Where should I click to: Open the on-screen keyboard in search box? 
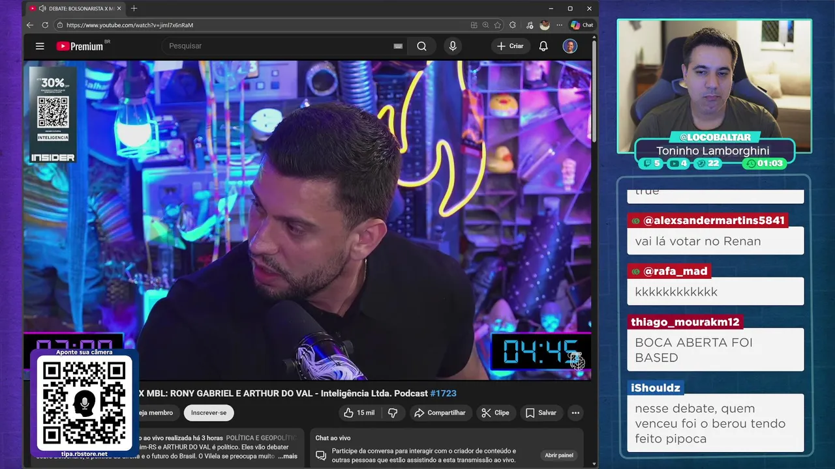[398, 46]
